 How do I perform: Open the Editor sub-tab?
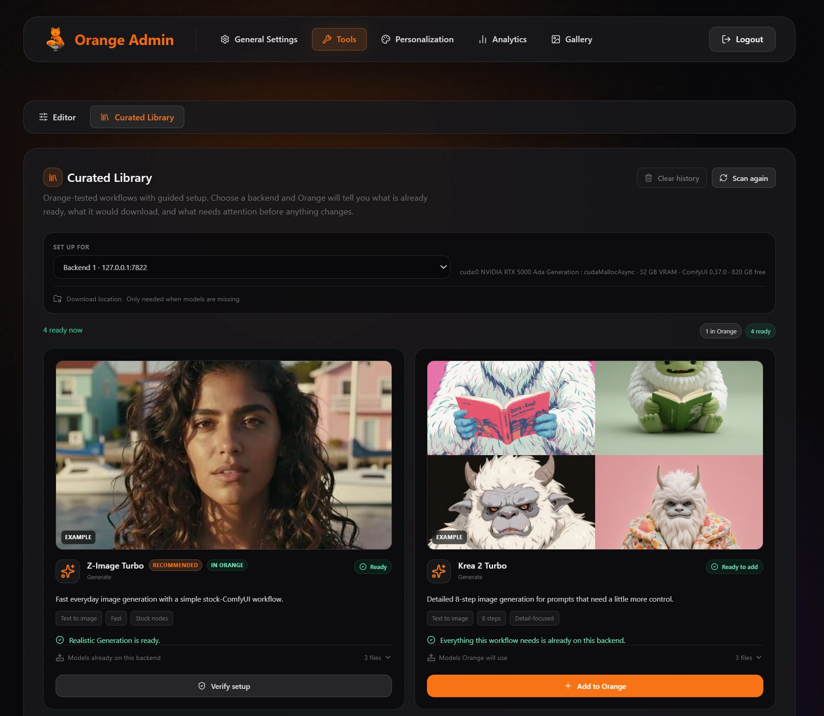57,117
